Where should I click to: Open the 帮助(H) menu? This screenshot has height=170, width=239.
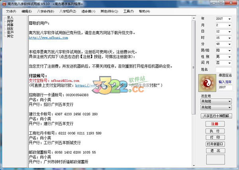point(144,12)
